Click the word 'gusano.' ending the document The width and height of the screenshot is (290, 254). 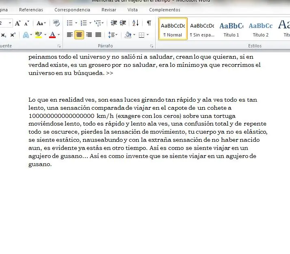[40, 164]
